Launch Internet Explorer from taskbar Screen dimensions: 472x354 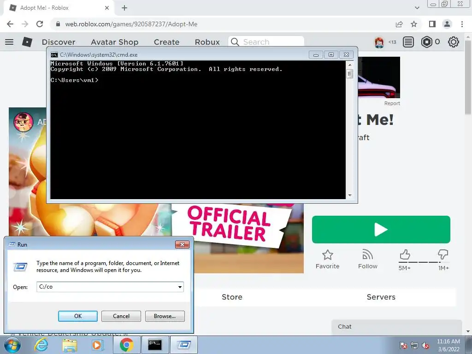pos(41,345)
